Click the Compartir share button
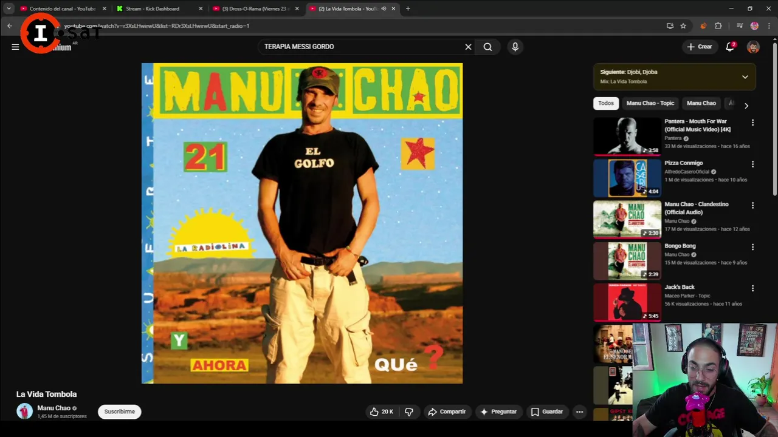The image size is (778, 437). point(447,412)
